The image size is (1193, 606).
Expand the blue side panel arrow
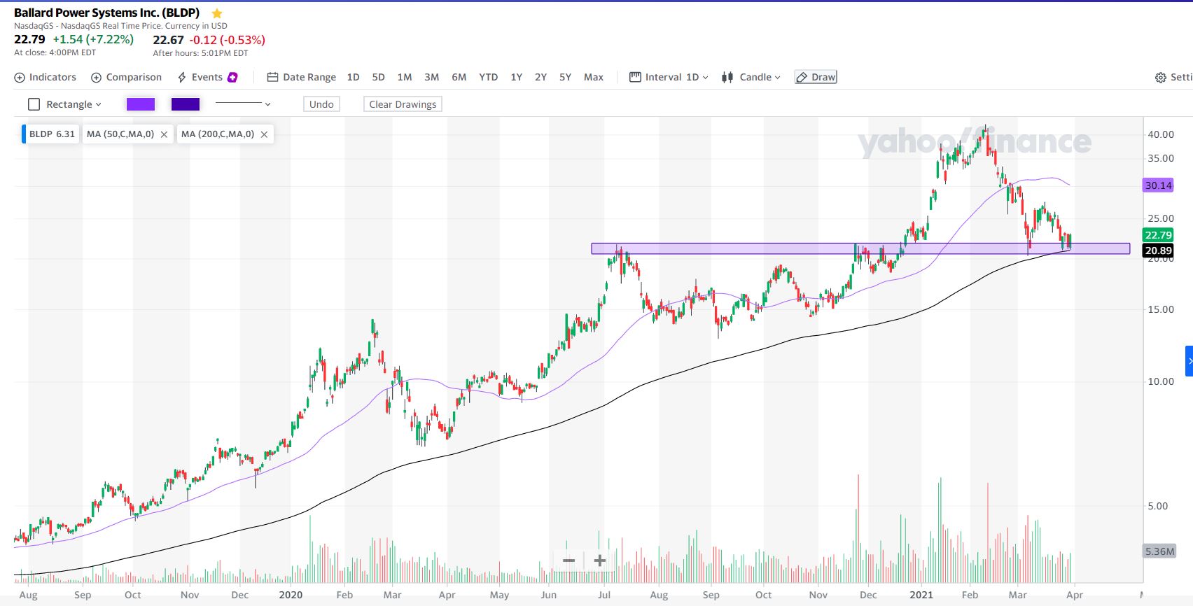point(1189,361)
